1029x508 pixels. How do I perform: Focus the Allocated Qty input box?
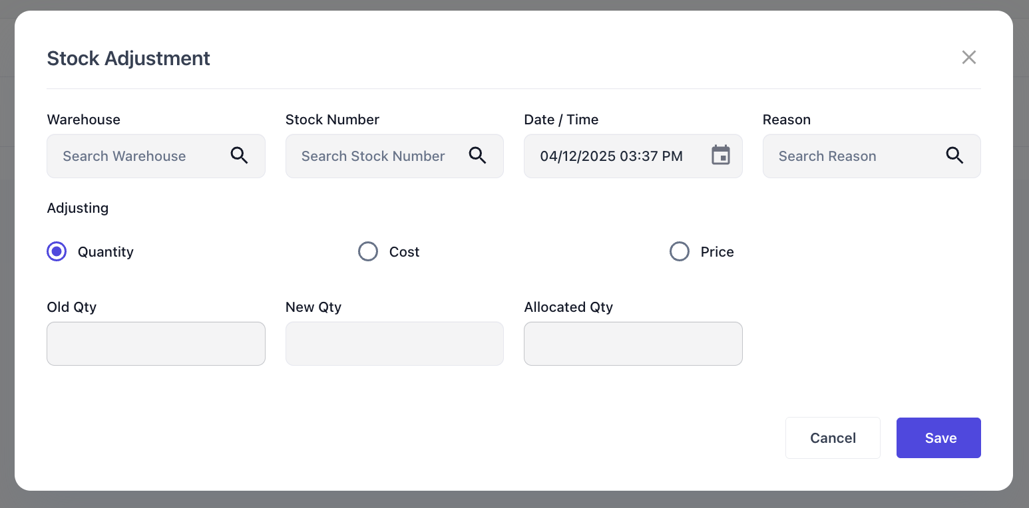[633, 344]
